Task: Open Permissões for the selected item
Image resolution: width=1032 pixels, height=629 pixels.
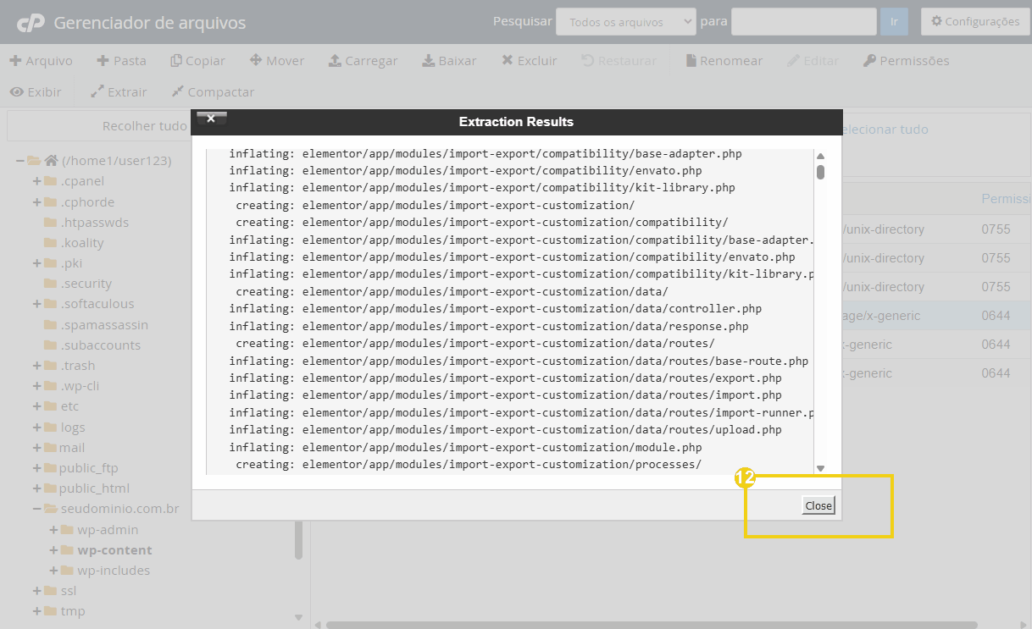Action: [906, 61]
